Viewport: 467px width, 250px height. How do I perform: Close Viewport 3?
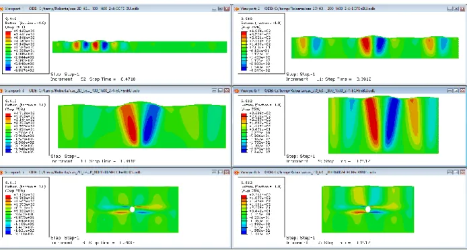[x=227, y=91]
